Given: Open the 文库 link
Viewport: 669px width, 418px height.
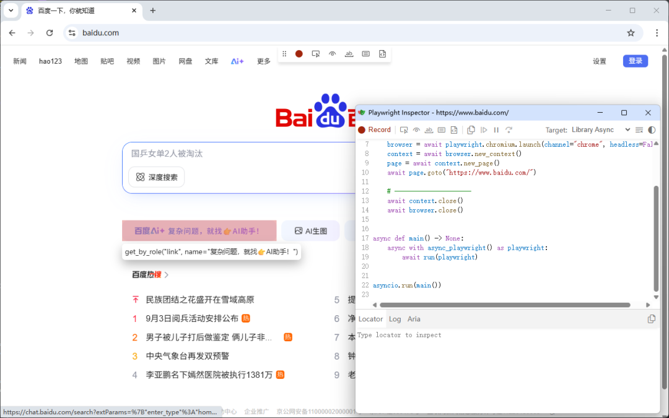Looking at the screenshot, I should pos(211,61).
